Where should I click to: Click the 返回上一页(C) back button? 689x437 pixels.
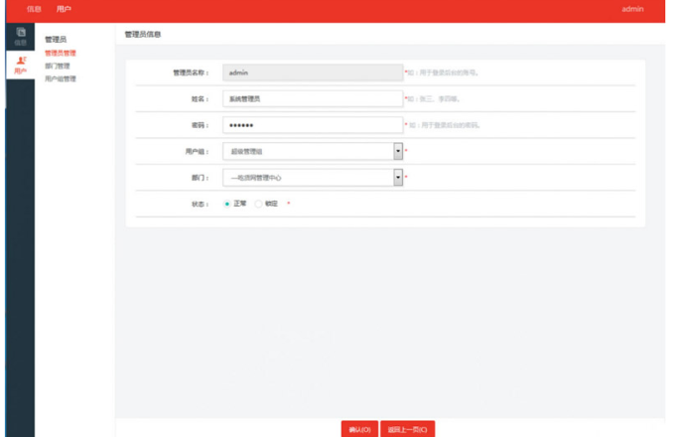click(407, 429)
